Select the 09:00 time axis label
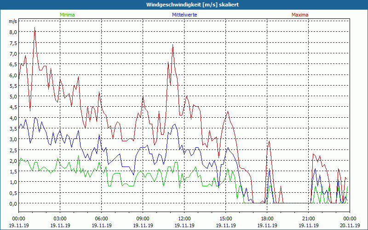Viewport: 368px width, 230px height. coord(143,218)
